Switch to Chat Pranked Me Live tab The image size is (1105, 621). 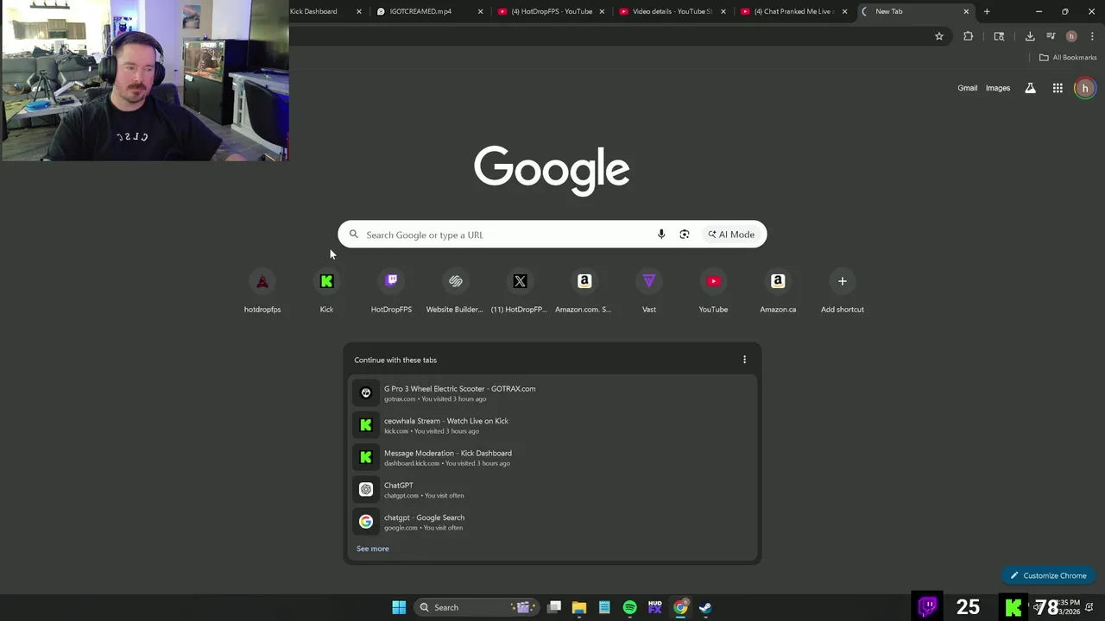point(792,11)
